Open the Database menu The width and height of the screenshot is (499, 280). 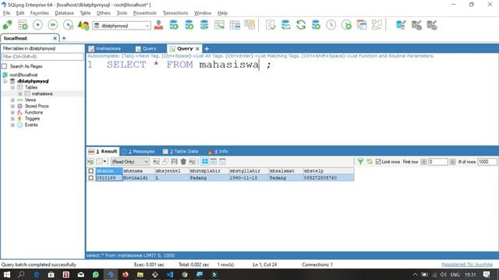pyautogui.click(x=64, y=13)
